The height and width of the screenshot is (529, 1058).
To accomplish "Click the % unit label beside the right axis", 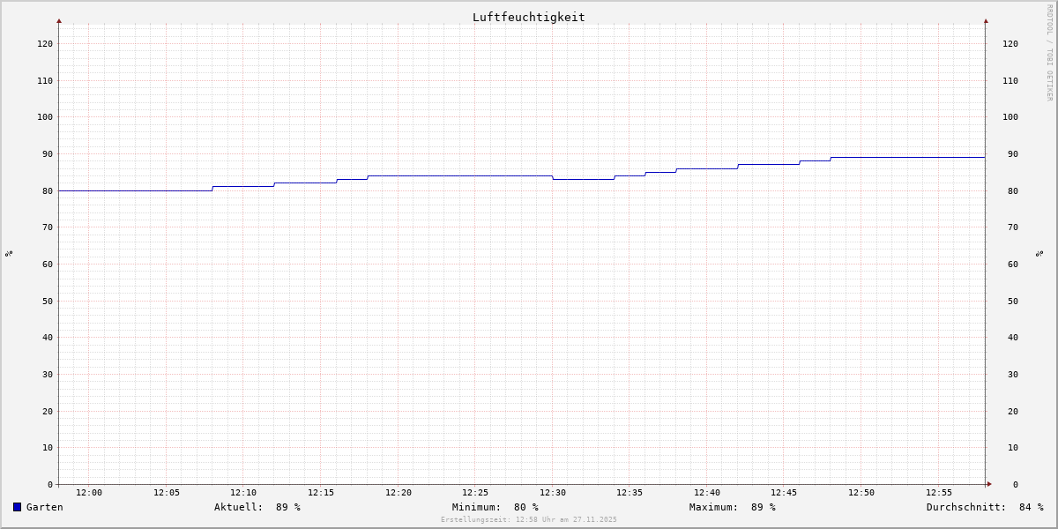I will pos(1040,253).
